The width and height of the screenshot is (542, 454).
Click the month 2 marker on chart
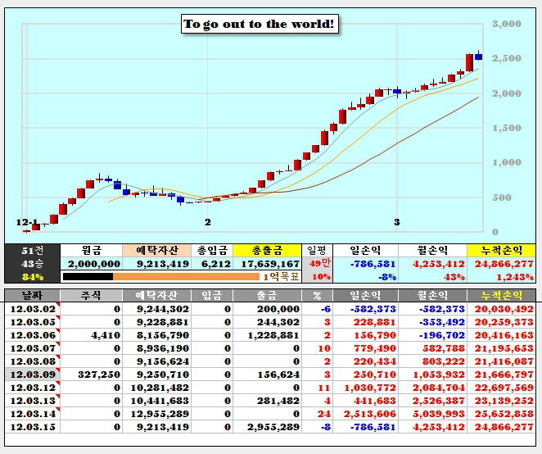click(x=207, y=222)
